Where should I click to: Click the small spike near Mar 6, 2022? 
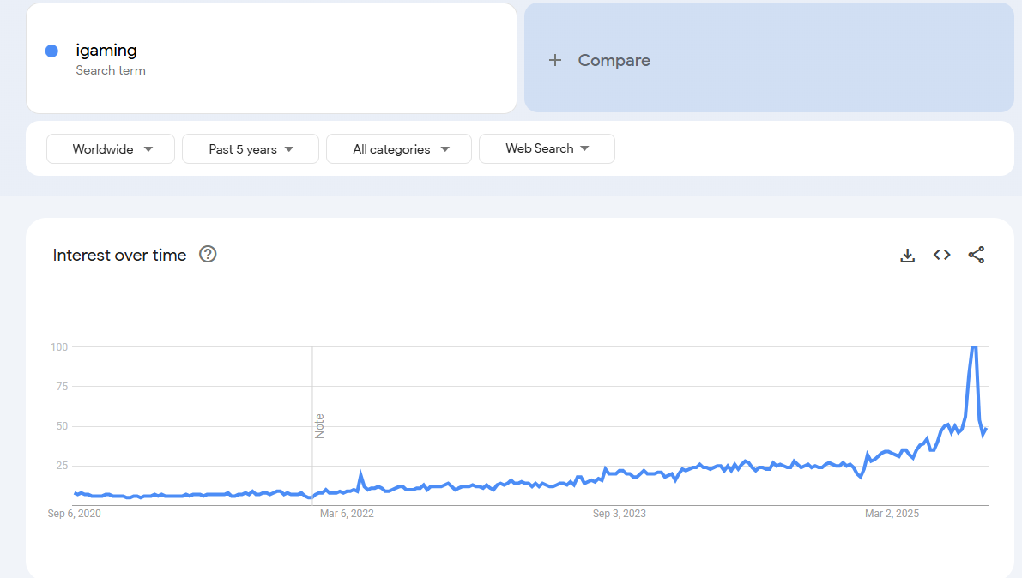(360, 473)
